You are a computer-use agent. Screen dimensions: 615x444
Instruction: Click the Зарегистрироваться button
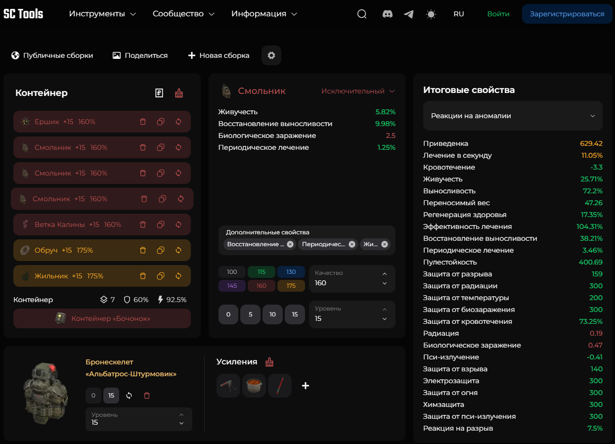(x=567, y=14)
